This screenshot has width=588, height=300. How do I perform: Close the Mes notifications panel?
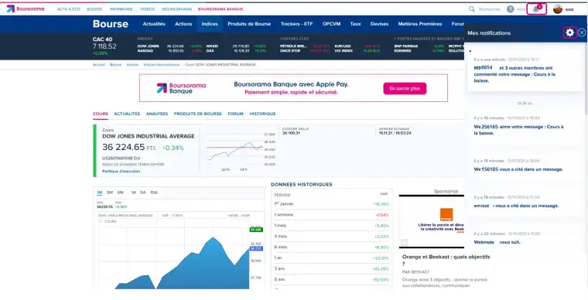(582, 32)
